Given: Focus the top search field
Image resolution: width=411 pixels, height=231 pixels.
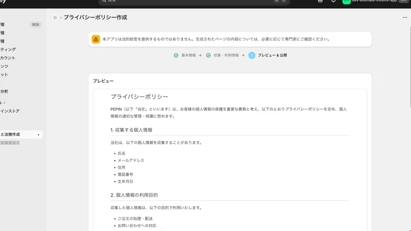Looking at the screenshot, I should [194, 2].
